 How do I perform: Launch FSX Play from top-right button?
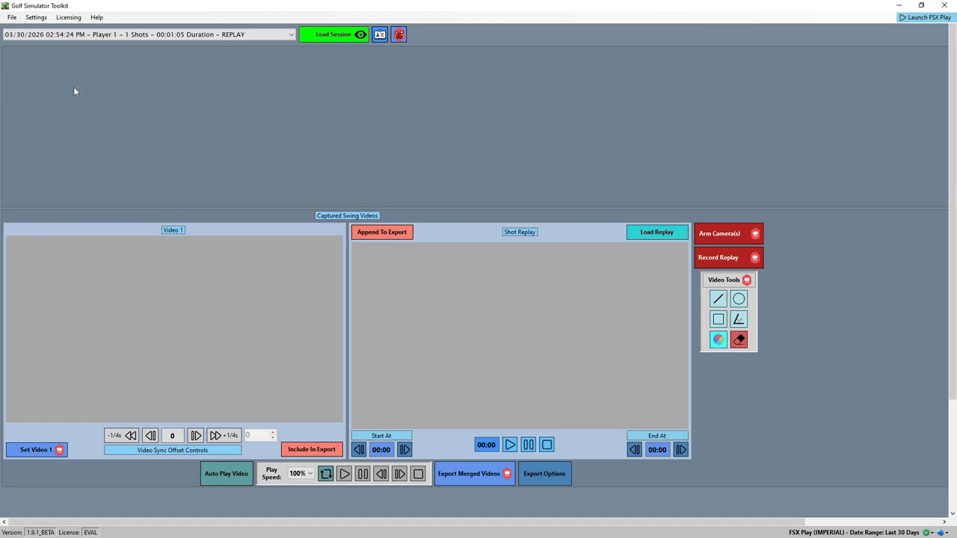926,17
